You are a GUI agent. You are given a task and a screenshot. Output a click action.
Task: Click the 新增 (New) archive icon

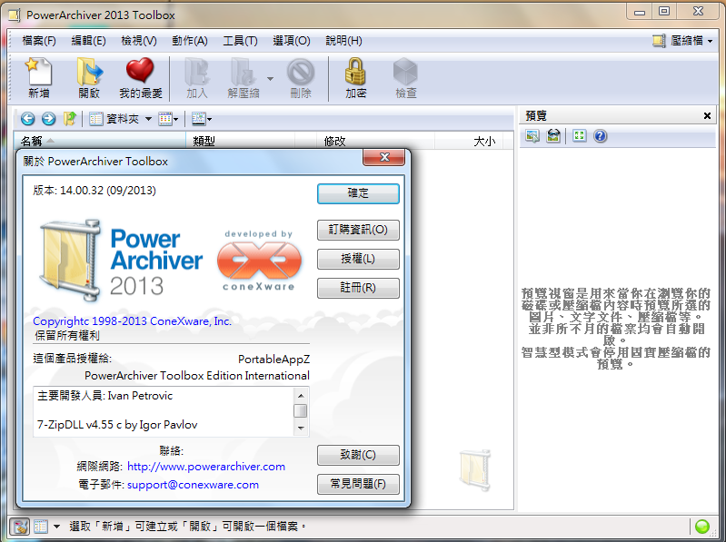click(x=38, y=78)
